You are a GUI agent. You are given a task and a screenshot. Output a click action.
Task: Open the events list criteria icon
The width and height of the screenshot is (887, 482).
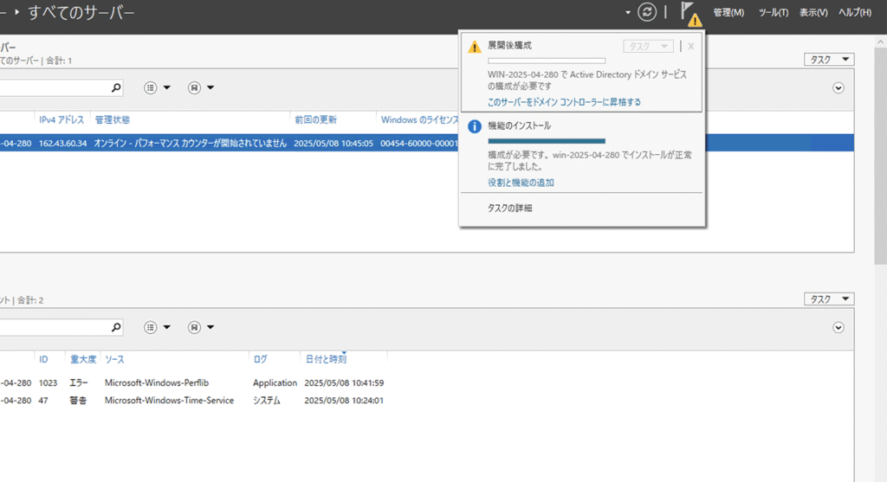click(x=150, y=327)
